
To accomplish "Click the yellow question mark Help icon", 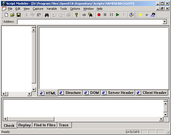I will pyautogui.click(x=76, y=15).
